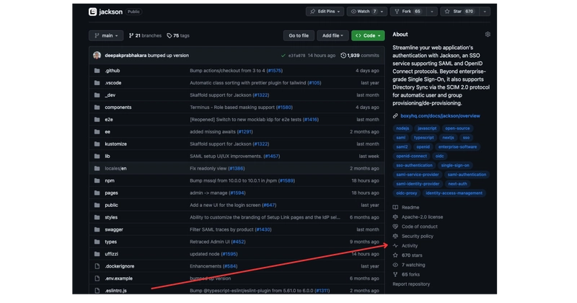The image size is (577, 303).
Task: Click the components folder icon
Action: pyautogui.click(x=97, y=107)
